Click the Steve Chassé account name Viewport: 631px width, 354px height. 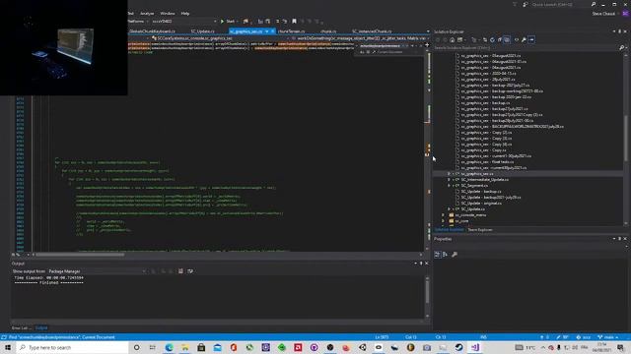coord(603,14)
